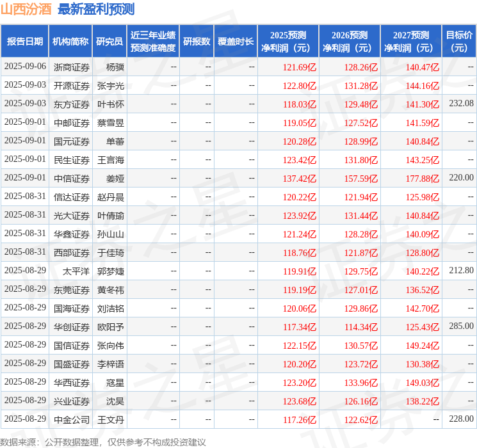Select the 东方证券 institution cell
The height and width of the screenshot is (448, 477).
[72, 104]
